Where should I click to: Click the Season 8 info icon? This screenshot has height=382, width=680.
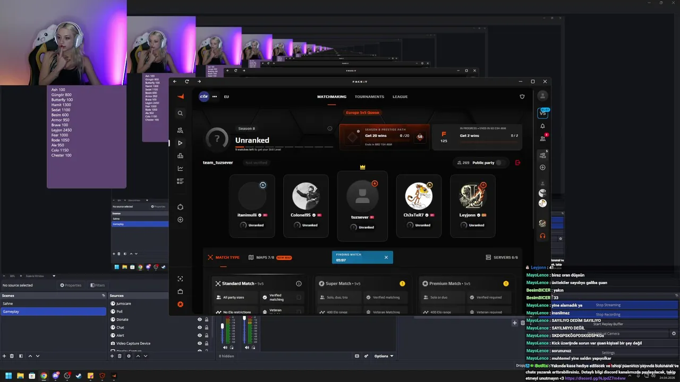[x=330, y=128]
